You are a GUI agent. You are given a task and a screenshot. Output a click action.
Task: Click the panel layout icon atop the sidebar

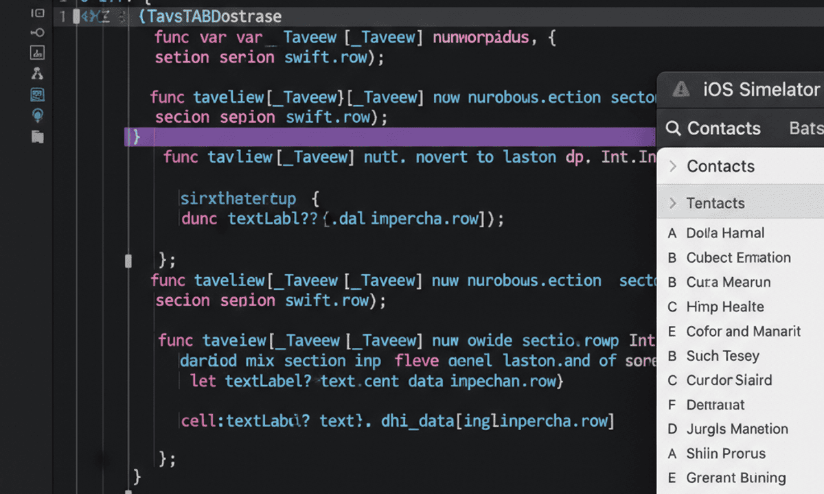click(x=37, y=14)
